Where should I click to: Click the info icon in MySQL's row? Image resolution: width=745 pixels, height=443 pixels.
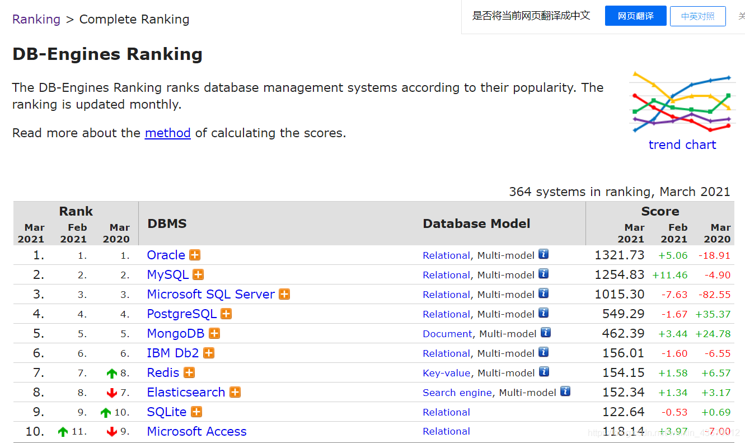point(543,274)
